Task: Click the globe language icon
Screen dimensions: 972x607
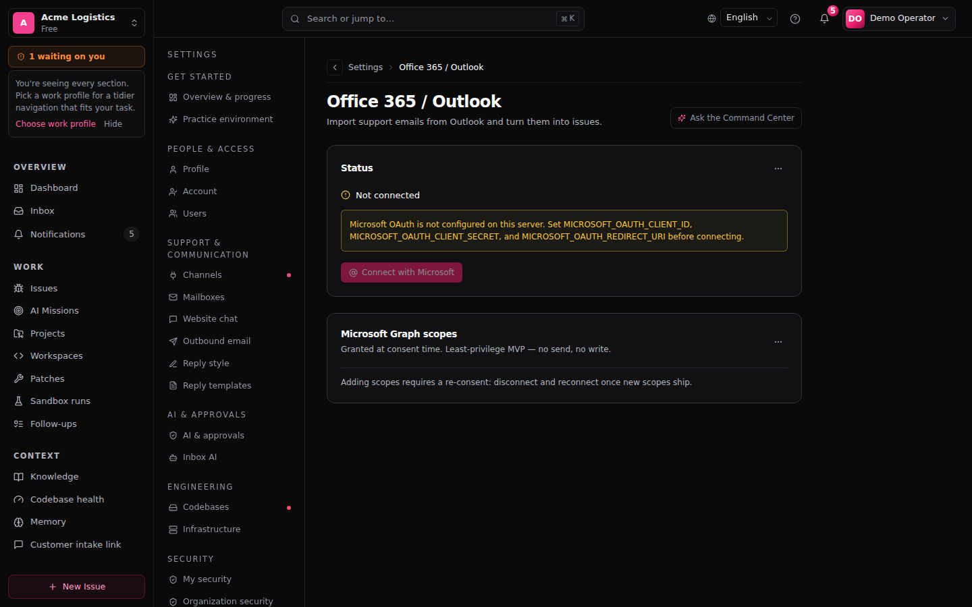Action: click(711, 19)
